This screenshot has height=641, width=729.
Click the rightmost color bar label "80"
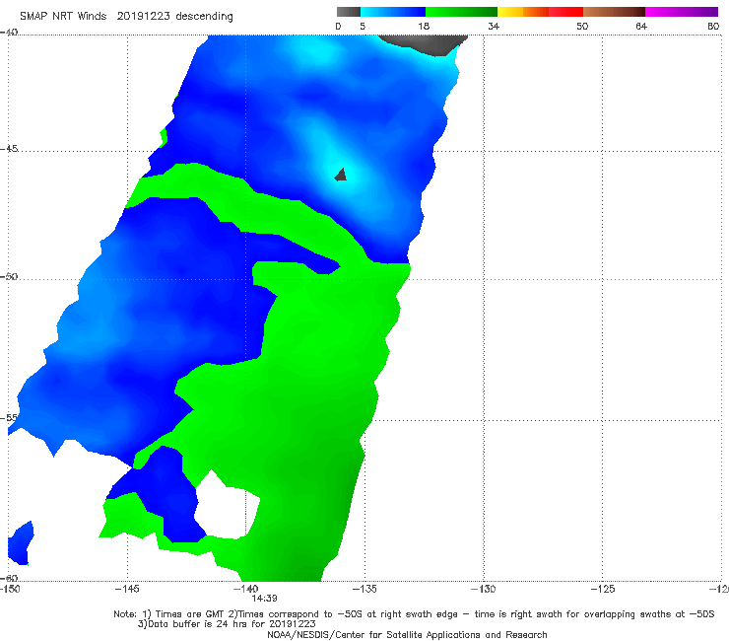[x=713, y=27]
